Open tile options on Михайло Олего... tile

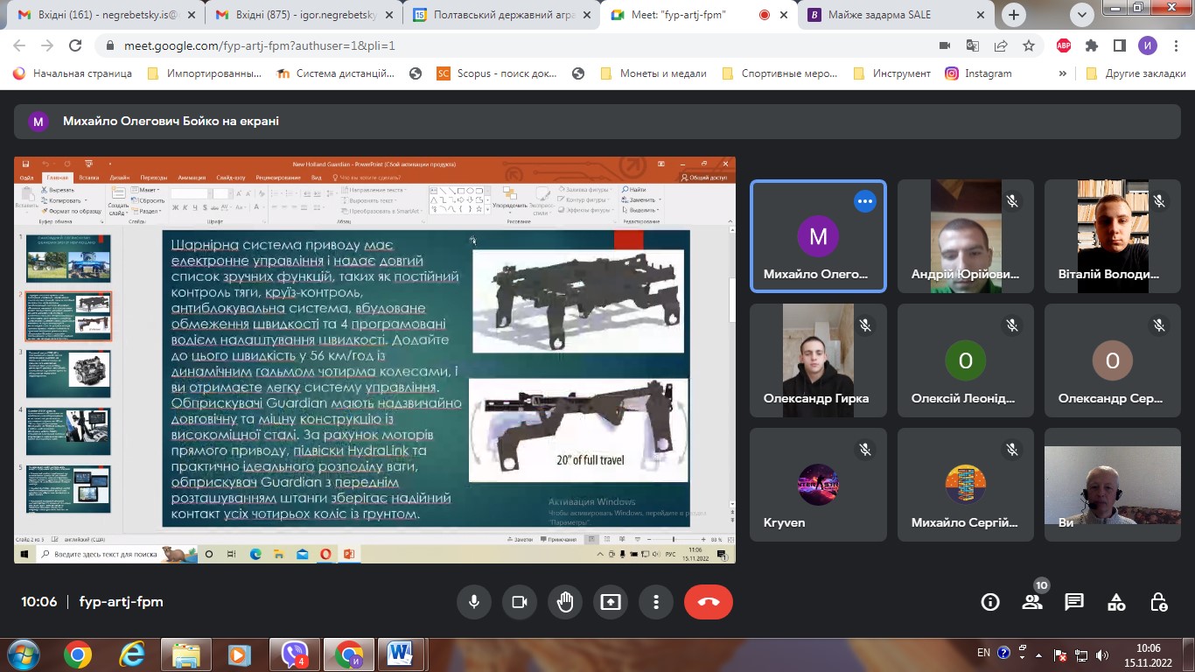click(x=865, y=201)
